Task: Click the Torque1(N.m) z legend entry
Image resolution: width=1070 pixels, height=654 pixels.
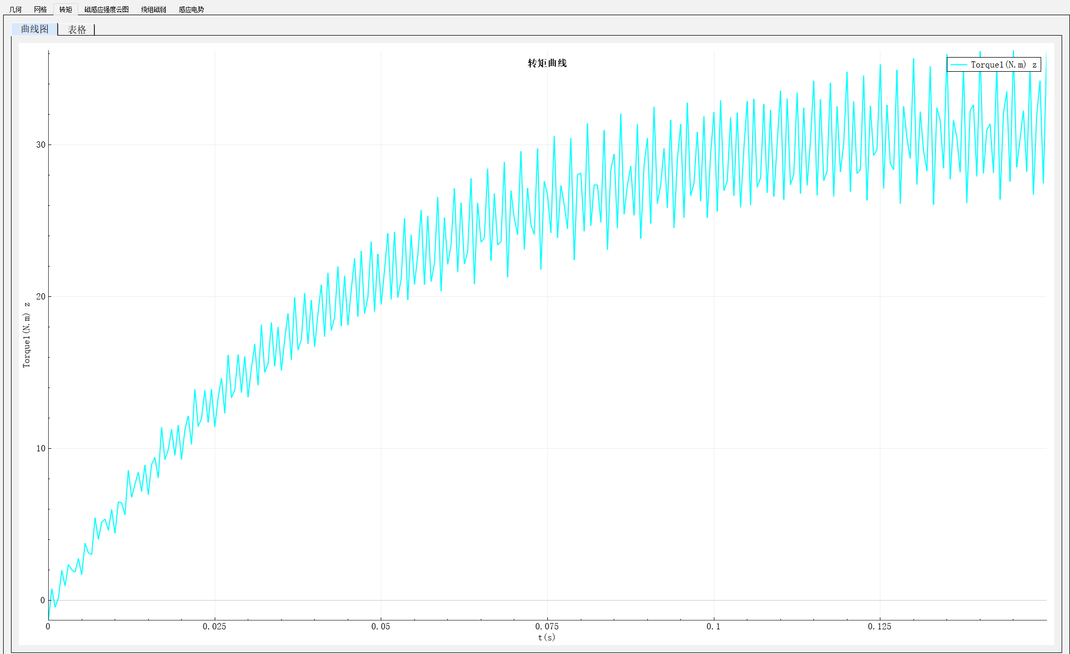Action: click(x=994, y=64)
